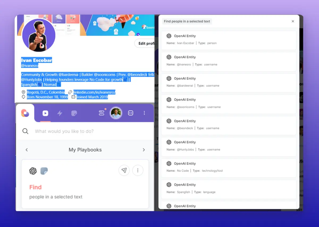The height and width of the screenshot is (227, 319).
Task: Click the @ivanesro handle under the name
Action: [x=30, y=66]
